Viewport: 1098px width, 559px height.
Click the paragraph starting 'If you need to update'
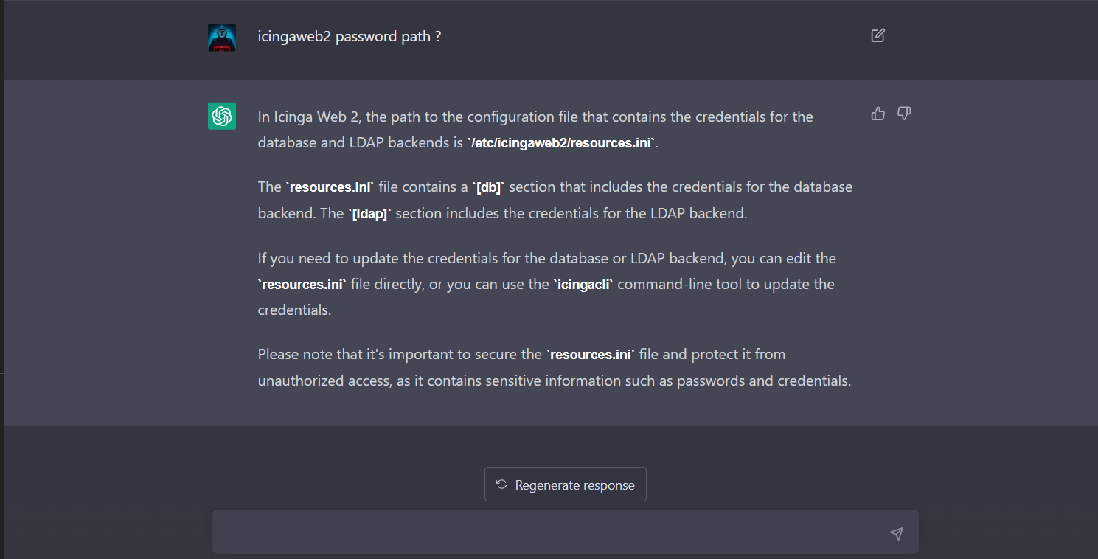547,285
